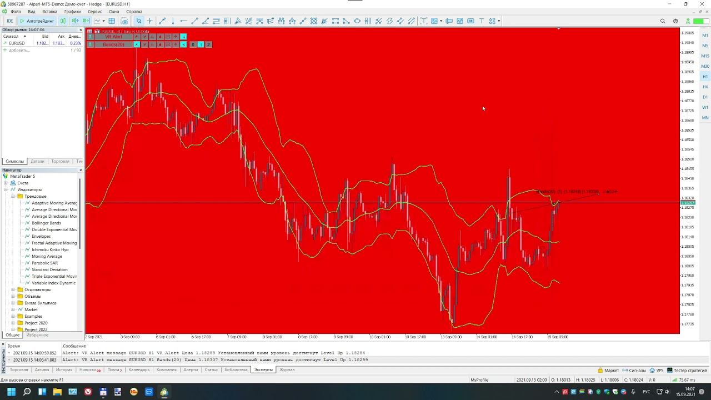Image resolution: width=711 pixels, height=400 pixels.
Task: Expand the Счета tree node
Action: click(x=6, y=183)
